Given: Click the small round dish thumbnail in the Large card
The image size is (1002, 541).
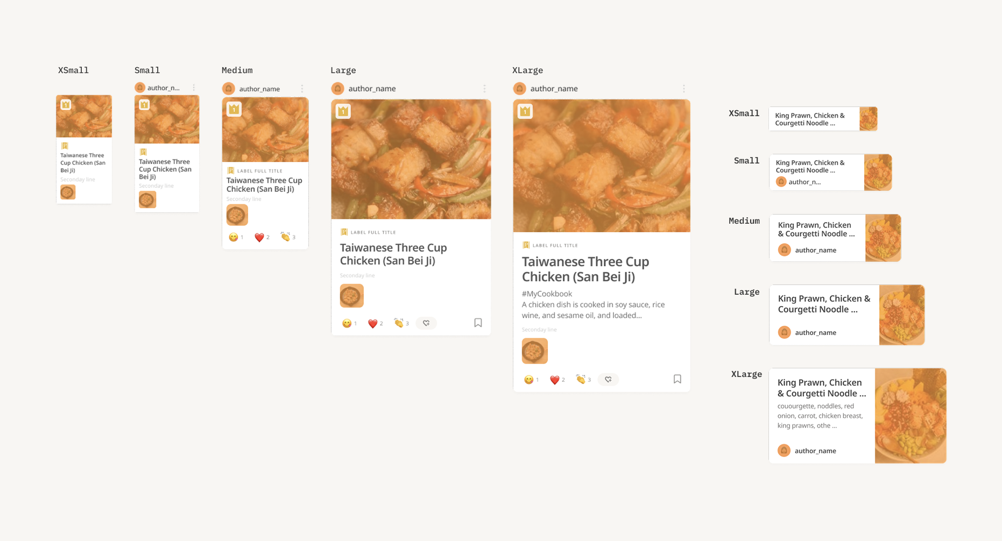Looking at the screenshot, I should coord(351,296).
